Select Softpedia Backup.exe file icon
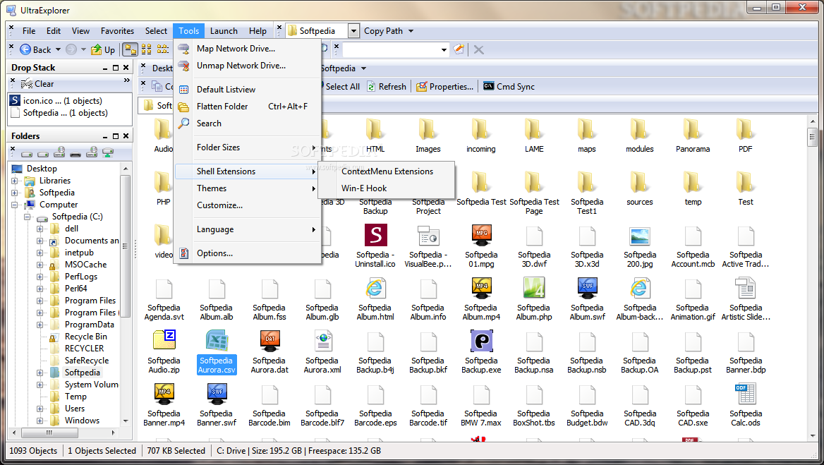The width and height of the screenshot is (824, 465). coord(481,341)
